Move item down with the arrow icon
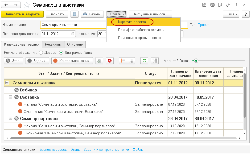Viewport: 251px width, 155px height. 131,61
